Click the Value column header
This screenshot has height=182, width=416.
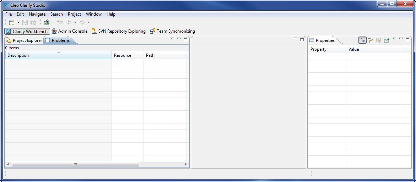374,49
